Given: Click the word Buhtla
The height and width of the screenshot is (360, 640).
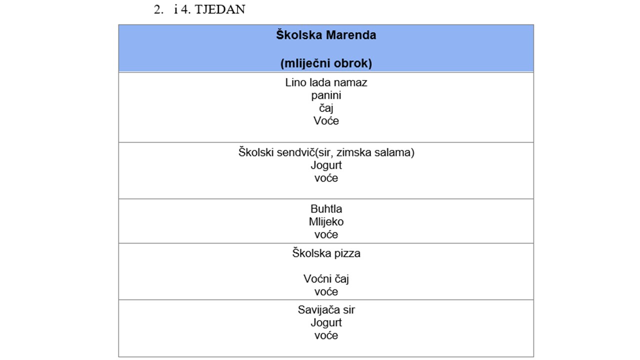Looking at the screenshot, I should [326, 209].
